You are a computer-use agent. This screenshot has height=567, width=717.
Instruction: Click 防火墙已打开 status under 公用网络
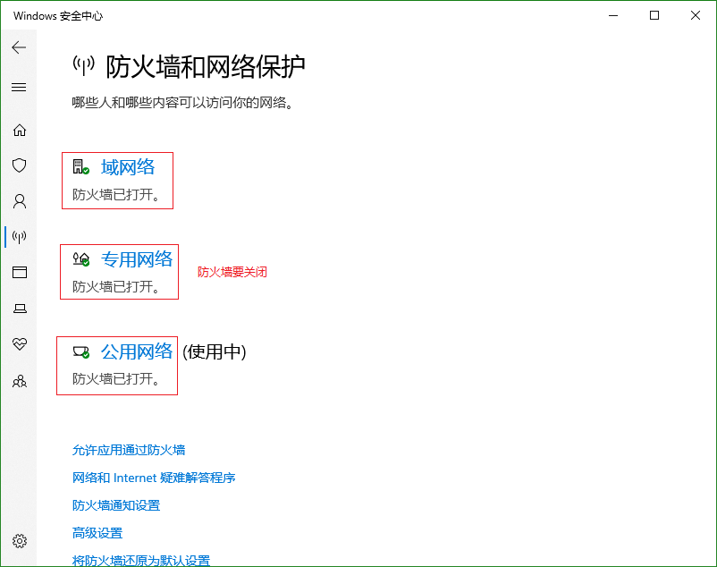116,378
